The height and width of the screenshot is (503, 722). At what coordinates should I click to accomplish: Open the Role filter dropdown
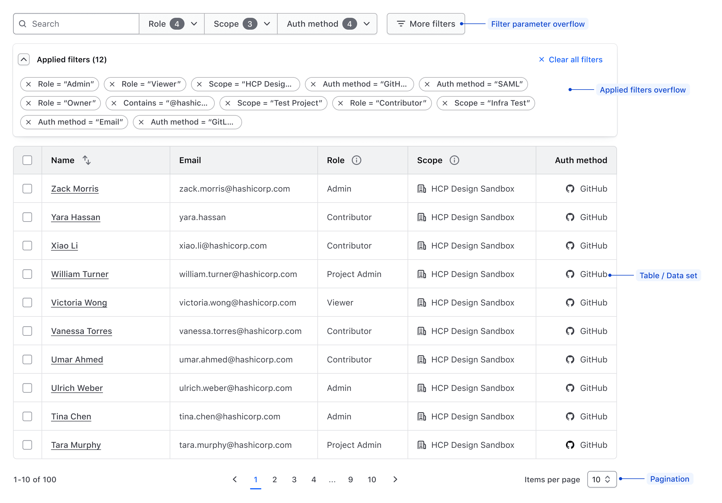[171, 24]
